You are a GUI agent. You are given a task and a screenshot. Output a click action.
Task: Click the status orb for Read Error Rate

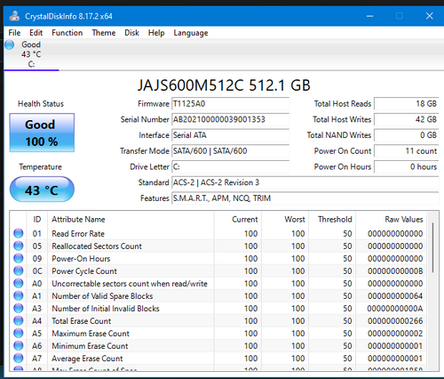(x=19, y=233)
